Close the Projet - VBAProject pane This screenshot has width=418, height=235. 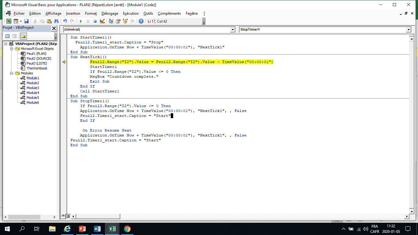(54, 28)
